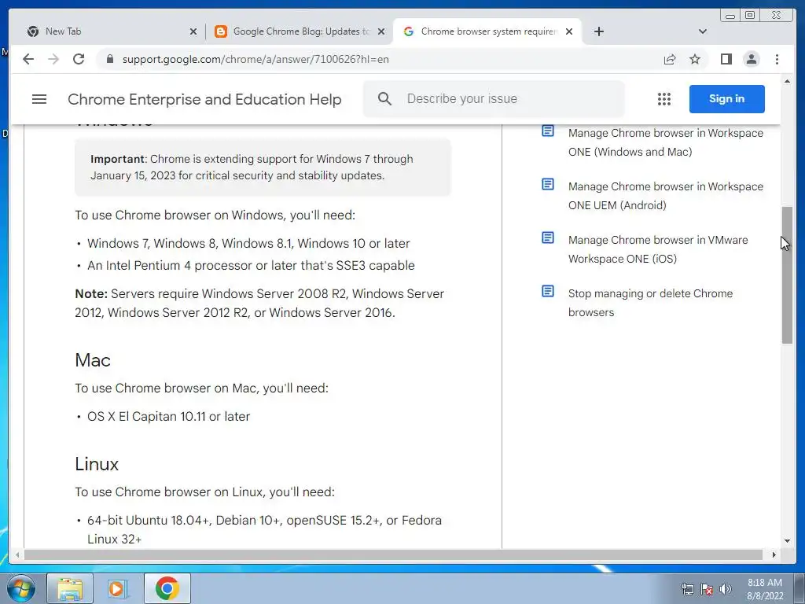Click document icon beside Stop managing Chrome browsers
This screenshot has width=805, height=604.
click(x=548, y=291)
